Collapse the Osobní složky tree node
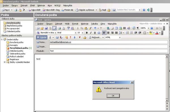Image resolution: width=170 pixels, height=112 pixels. tap(2, 39)
